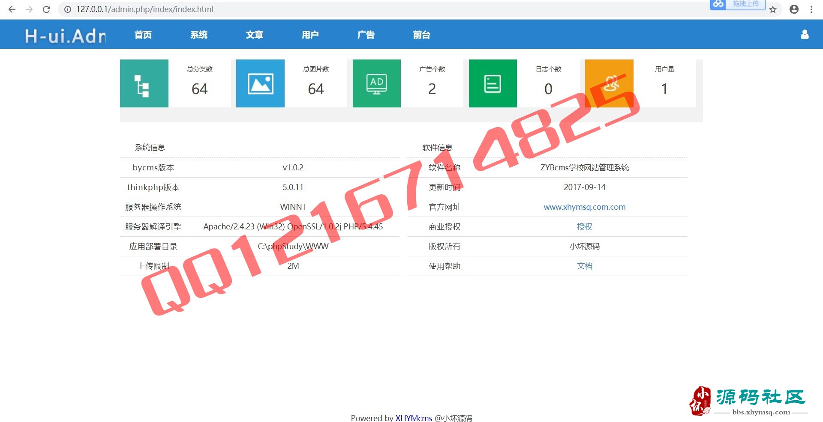
Task: Click the 官方网址 row label
Action: coord(445,207)
